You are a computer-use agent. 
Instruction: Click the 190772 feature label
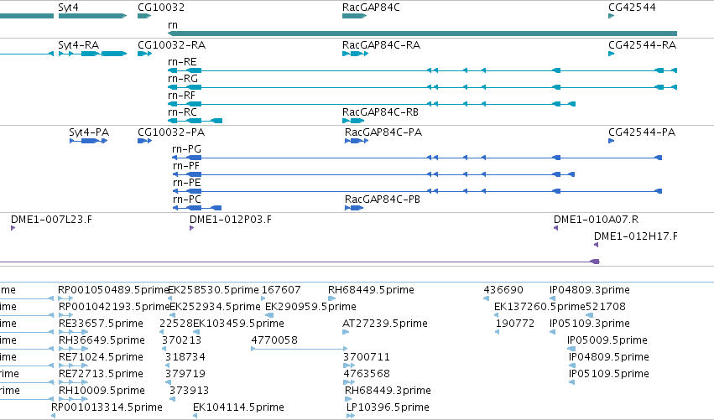click(515, 324)
